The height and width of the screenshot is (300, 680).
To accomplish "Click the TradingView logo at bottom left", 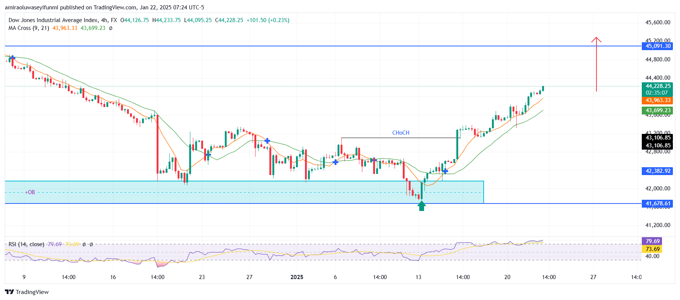I will 27,292.
